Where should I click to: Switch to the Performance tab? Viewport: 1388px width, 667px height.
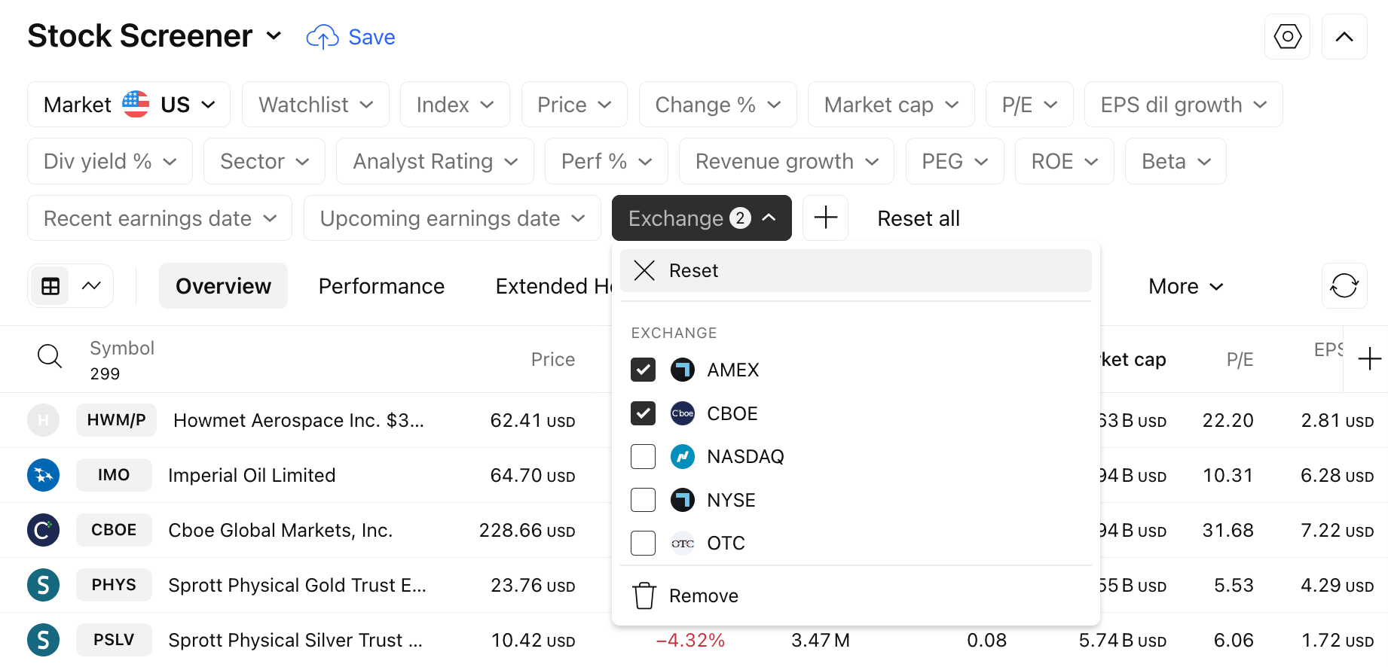(381, 286)
